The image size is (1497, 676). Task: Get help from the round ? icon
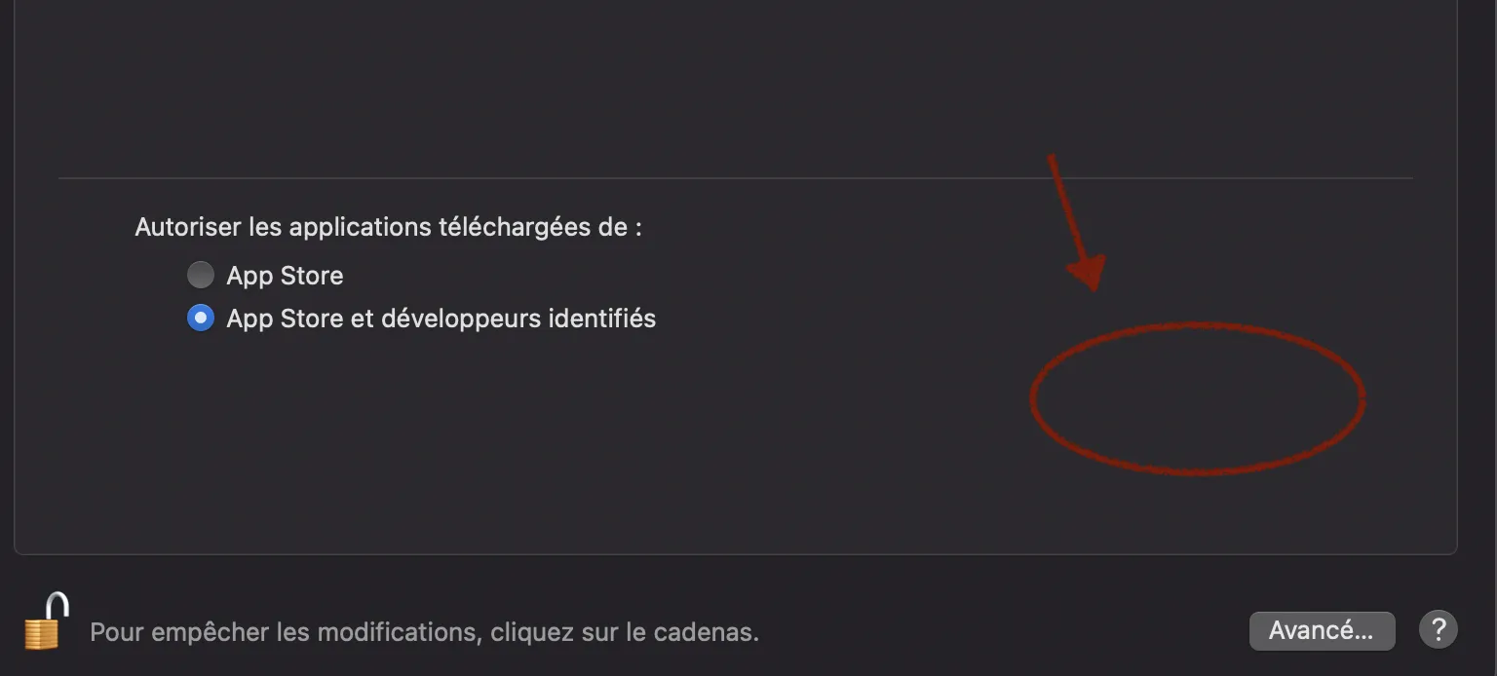point(1439,630)
